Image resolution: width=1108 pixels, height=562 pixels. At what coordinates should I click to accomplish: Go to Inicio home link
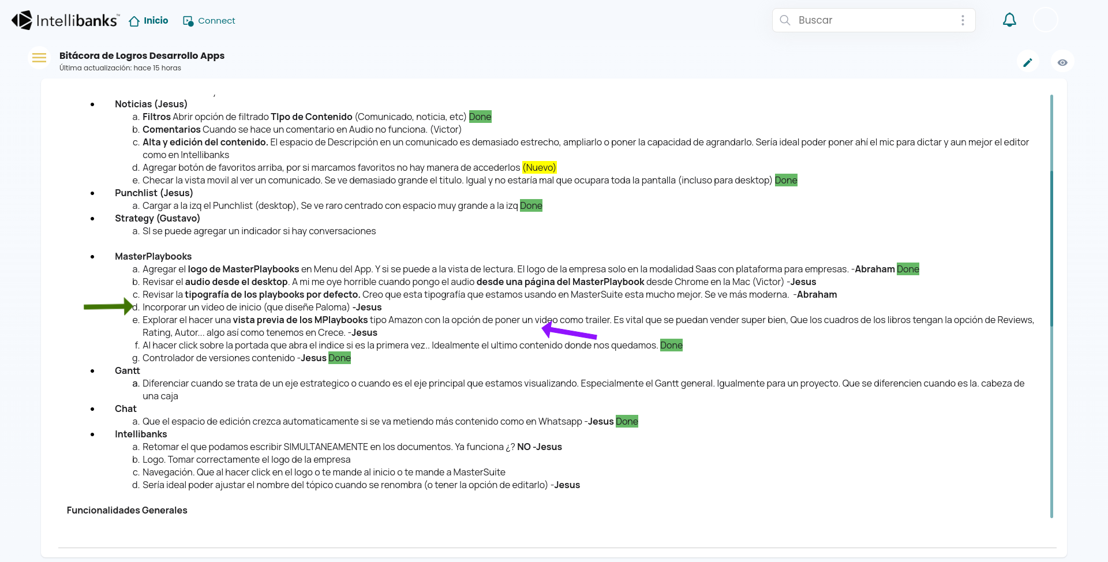[148, 21]
